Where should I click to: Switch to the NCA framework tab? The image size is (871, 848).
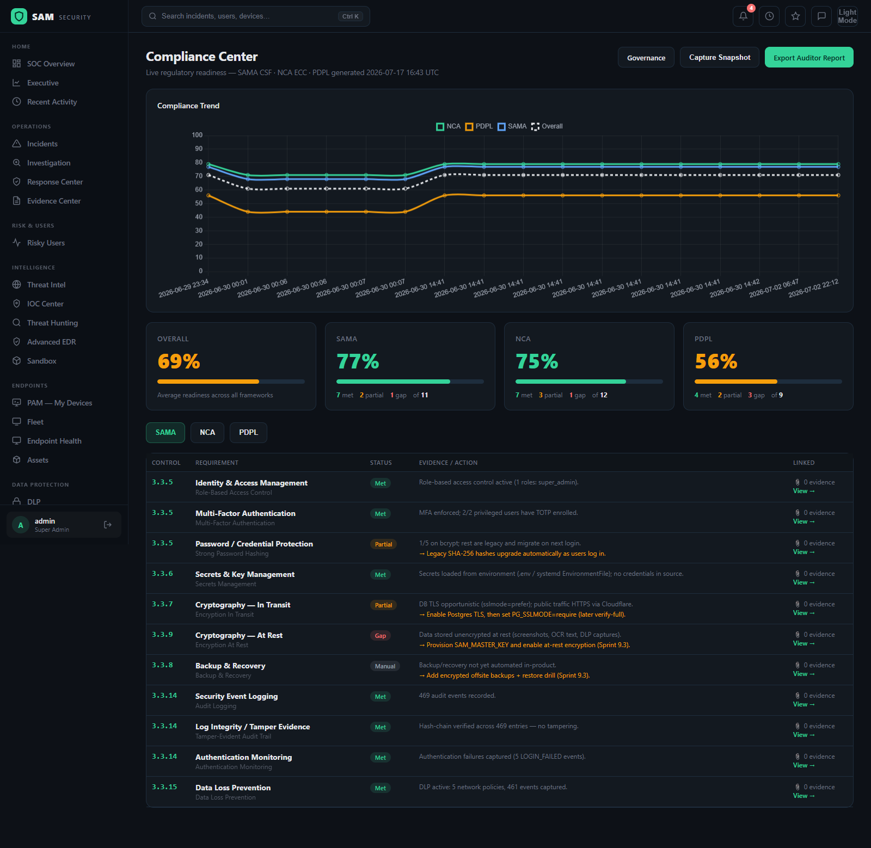207,433
